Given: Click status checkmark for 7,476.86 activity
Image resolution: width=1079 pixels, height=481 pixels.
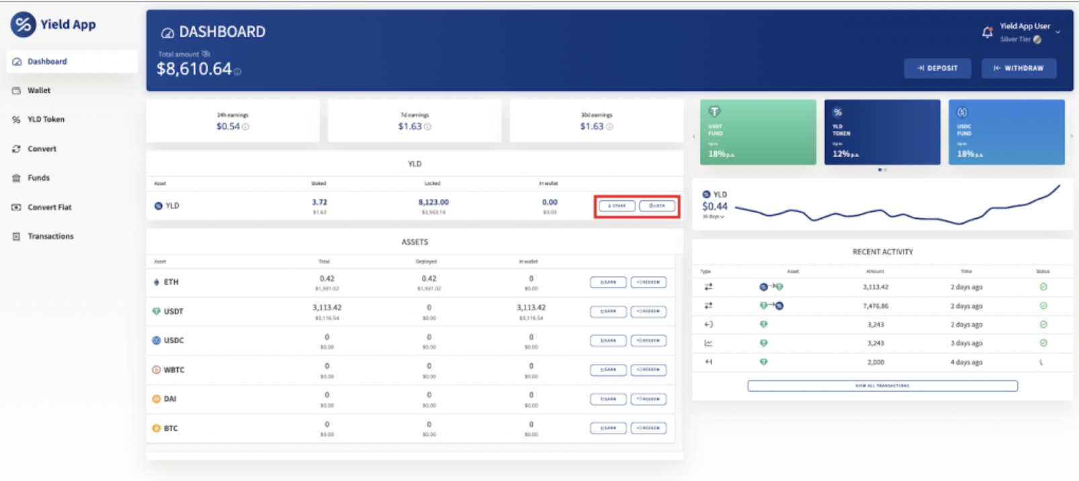Looking at the screenshot, I should point(1043,306).
